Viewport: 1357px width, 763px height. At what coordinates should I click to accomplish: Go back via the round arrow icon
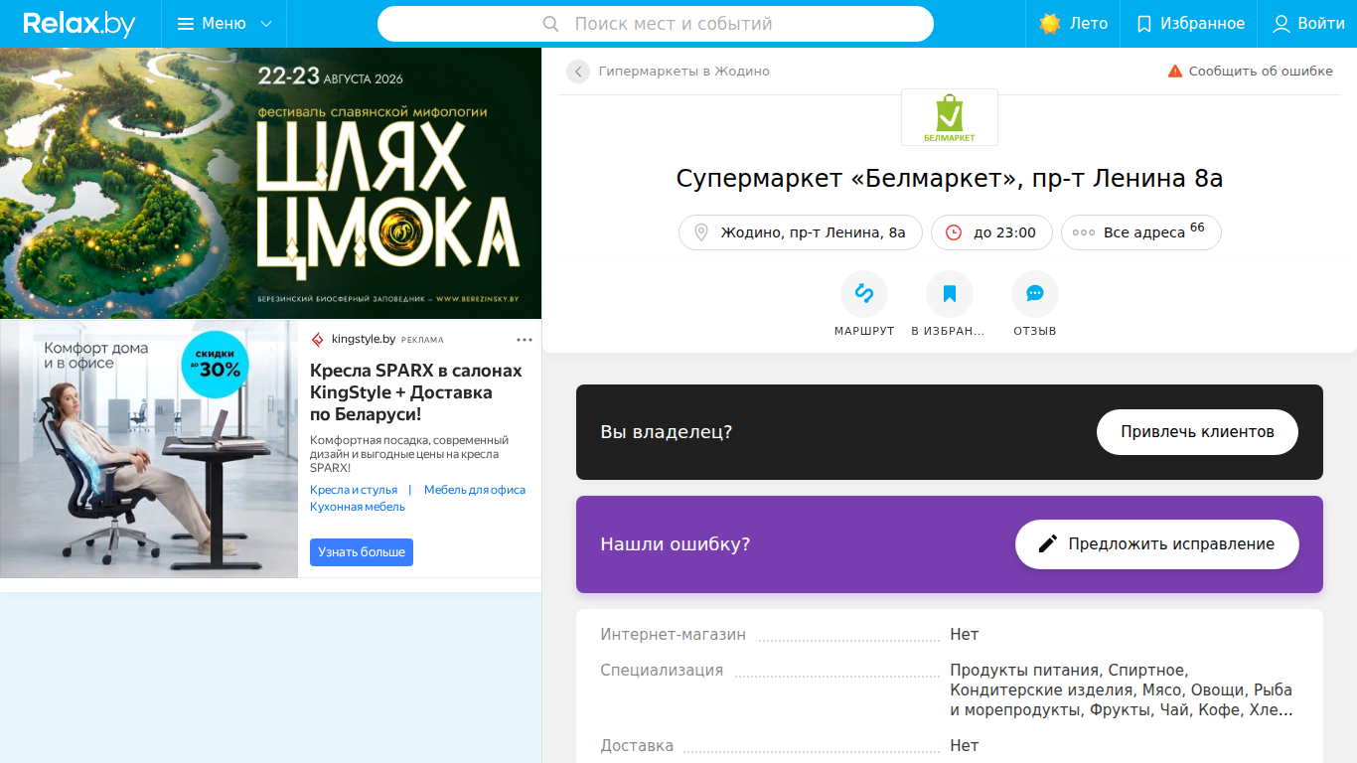point(578,72)
